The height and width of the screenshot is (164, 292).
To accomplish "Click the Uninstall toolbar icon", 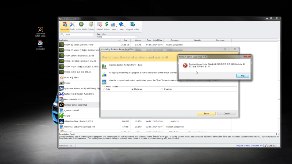I will (x=99, y=24).
